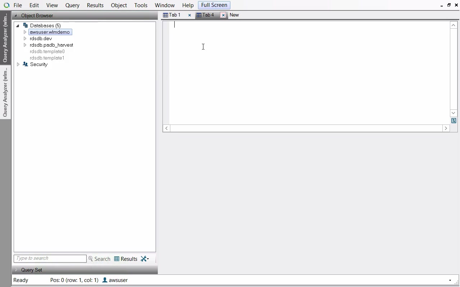Open a New query tab
The width and height of the screenshot is (460, 287).
234,15
